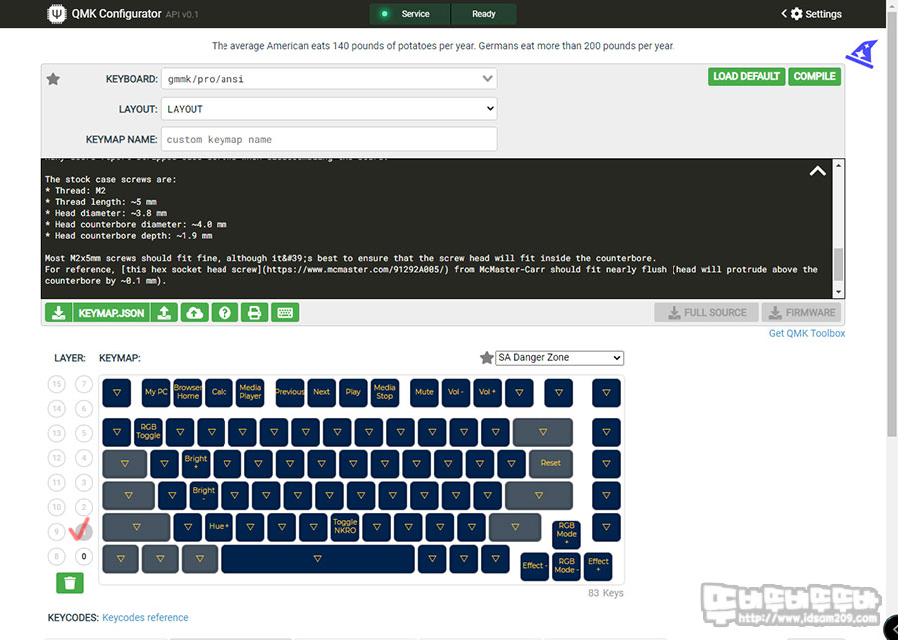Select the Vol + key

[487, 393]
